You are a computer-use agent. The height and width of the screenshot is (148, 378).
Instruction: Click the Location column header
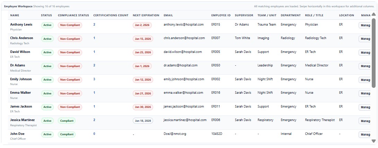346,15
